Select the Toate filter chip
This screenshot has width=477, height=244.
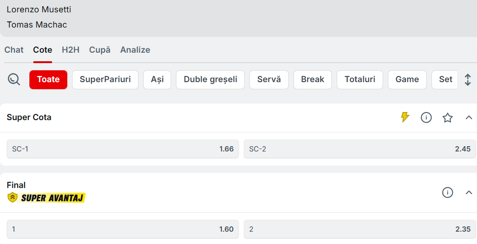click(48, 79)
